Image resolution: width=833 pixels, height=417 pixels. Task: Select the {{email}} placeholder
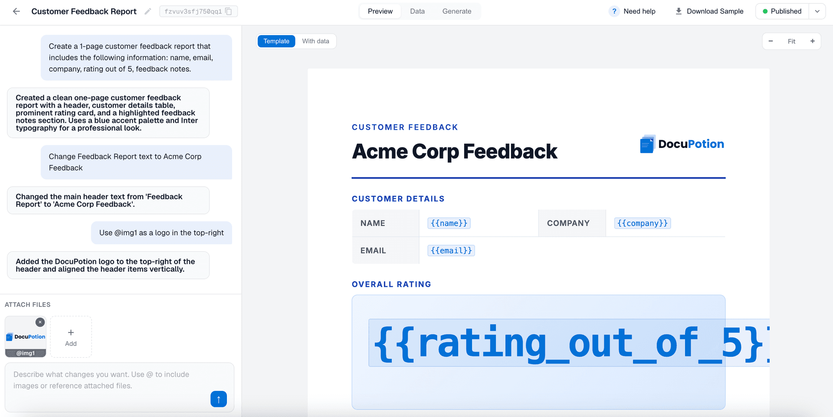(x=451, y=250)
